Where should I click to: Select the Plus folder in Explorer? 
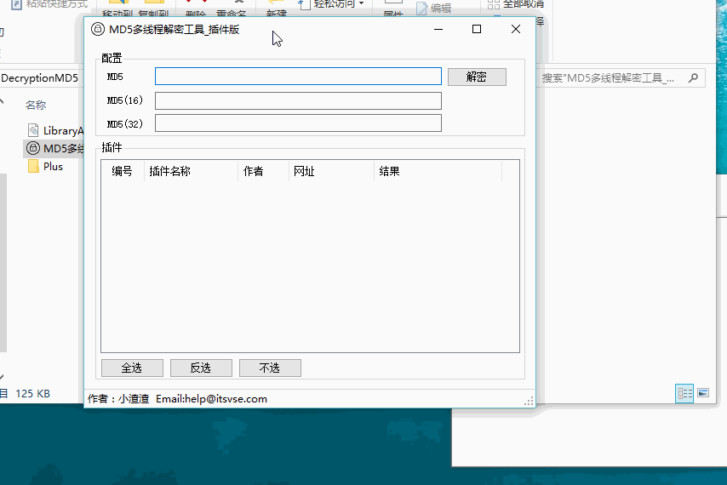coord(53,166)
